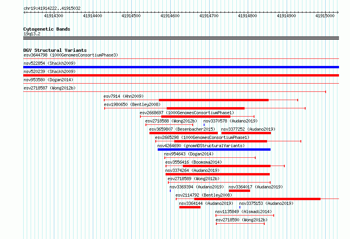Click the esv3556416 (Boomsma2014) label
This screenshot has height=239, width=350.
193,162
